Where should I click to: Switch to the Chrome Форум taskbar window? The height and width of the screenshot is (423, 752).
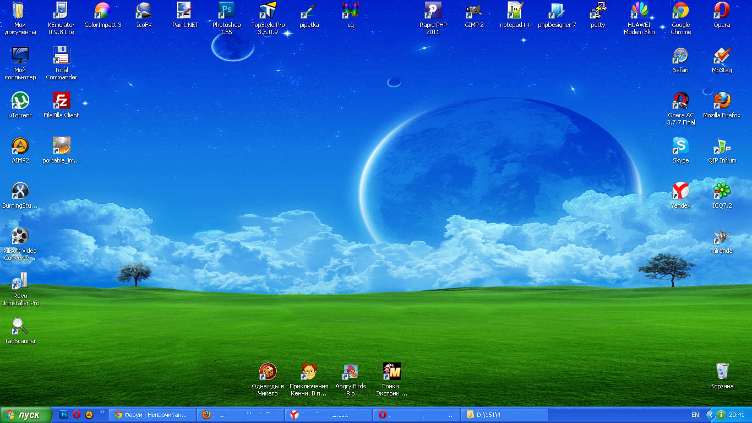pos(151,415)
